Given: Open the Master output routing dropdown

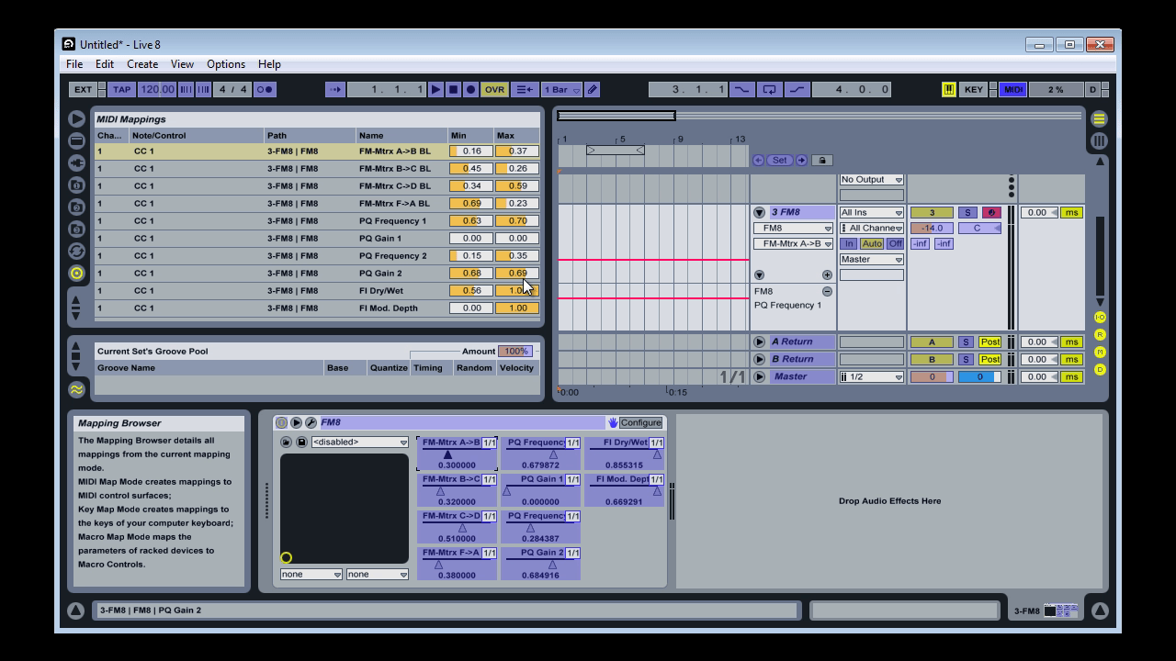Looking at the screenshot, I should (x=871, y=259).
